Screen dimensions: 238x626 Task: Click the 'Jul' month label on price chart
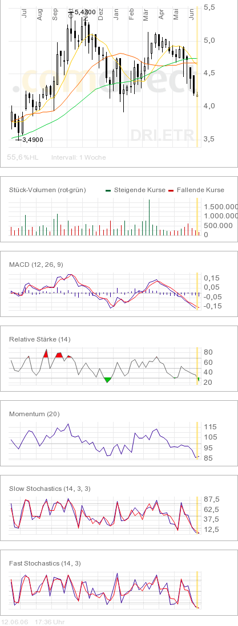(25, 14)
